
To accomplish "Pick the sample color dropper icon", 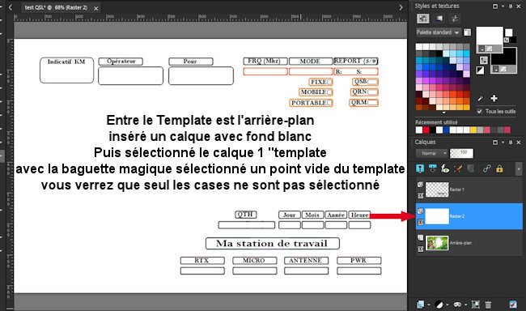I will (481, 98).
